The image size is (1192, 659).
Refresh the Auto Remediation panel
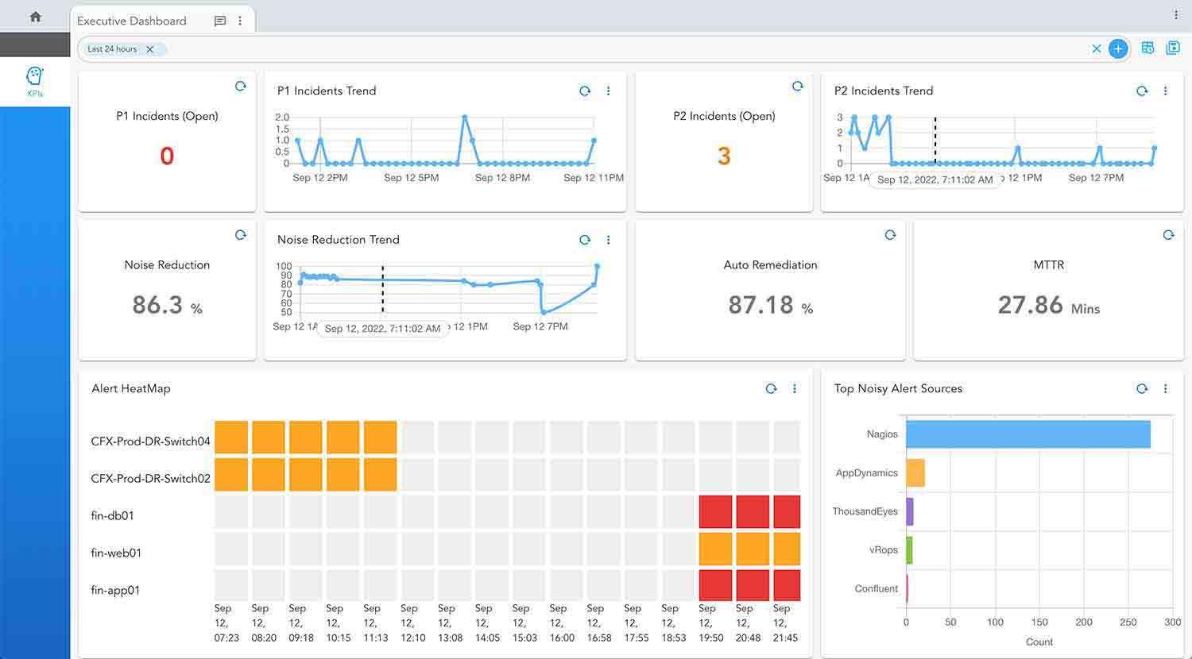tap(890, 234)
